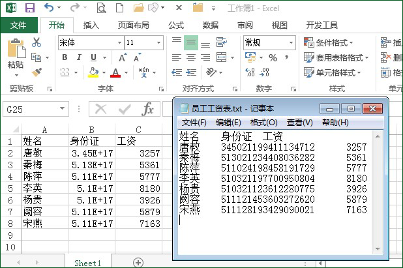Screen dimensions: 403x268
Task: Switch to the 公式 ribbon tab
Action: 176,25
